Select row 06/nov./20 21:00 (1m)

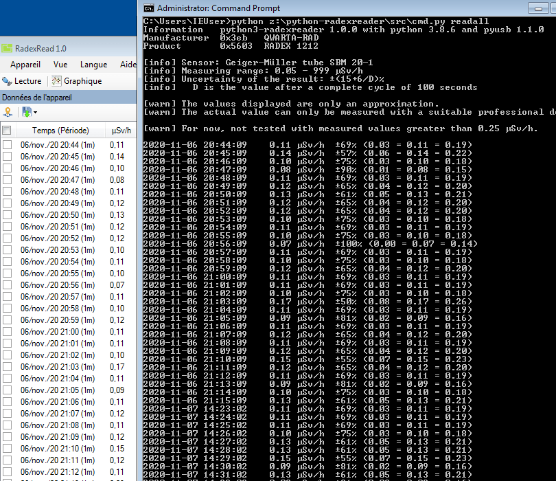pos(68,332)
